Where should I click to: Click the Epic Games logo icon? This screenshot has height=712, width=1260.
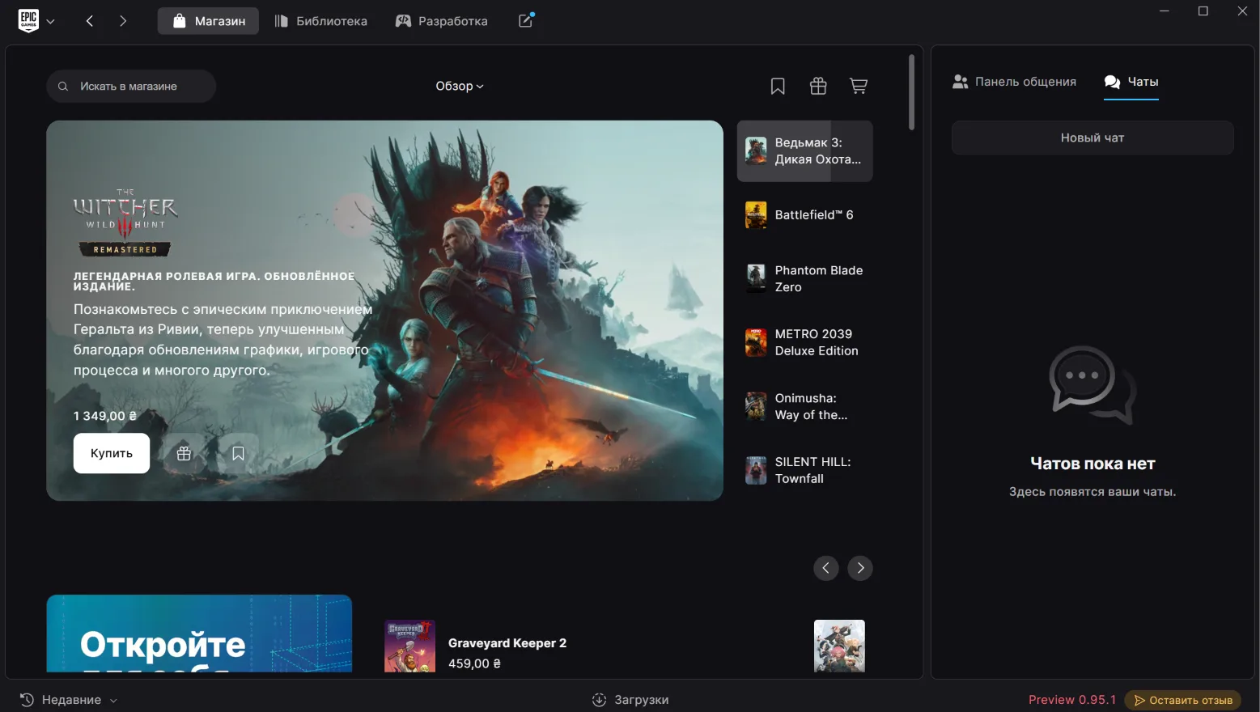28,20
